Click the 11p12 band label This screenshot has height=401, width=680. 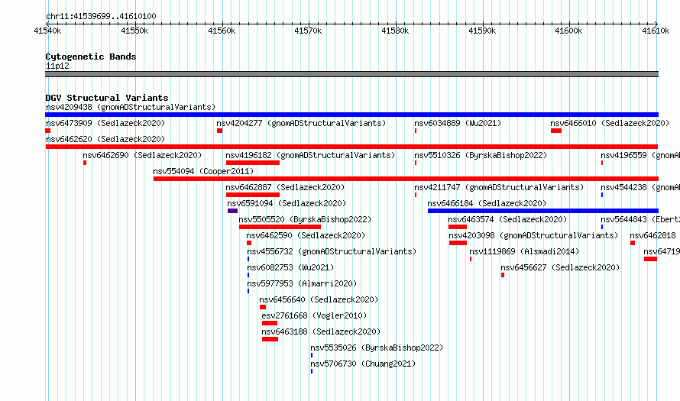pos(57,66)
